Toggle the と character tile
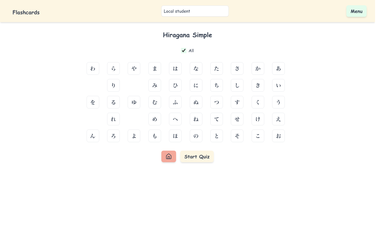 [x=217, y=136]
